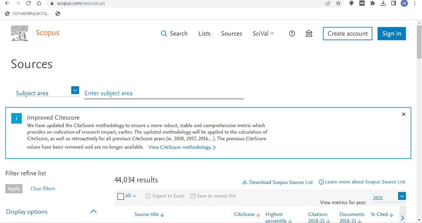Expand the All selection dropdown arrow
The width and height of the screenshot is (422, 223).
click(134, 196)
